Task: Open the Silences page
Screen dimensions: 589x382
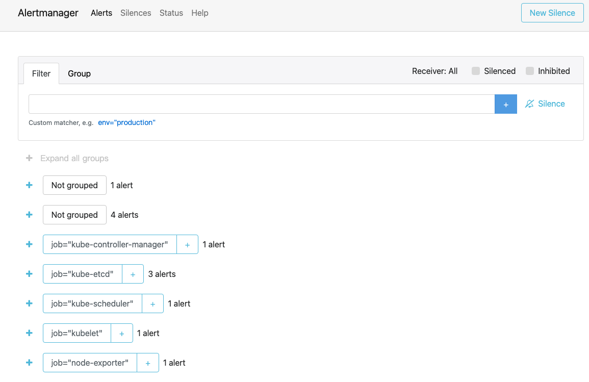Action: coord(136,13)
